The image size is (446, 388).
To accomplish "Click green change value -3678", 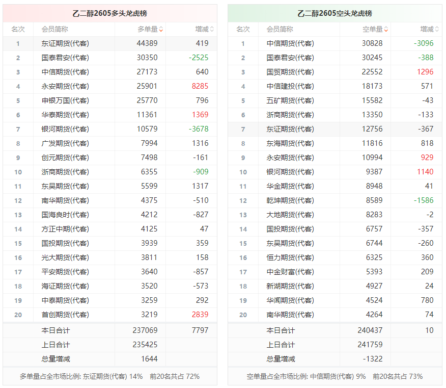I will click(199, 129).
